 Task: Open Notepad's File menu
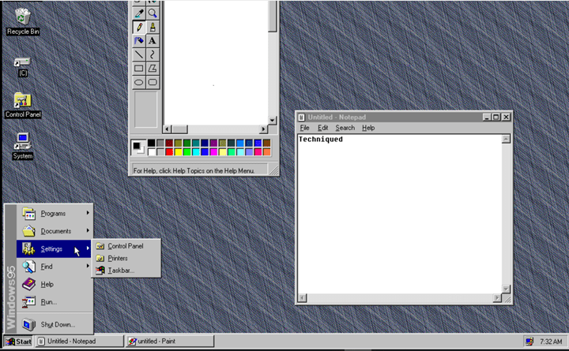[x=304, y=128]
